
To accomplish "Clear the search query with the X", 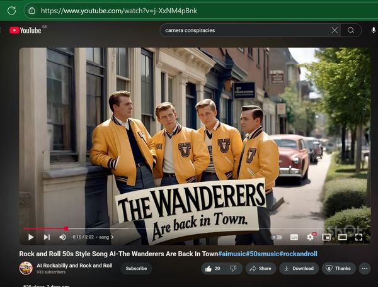I will coord(335,30).
